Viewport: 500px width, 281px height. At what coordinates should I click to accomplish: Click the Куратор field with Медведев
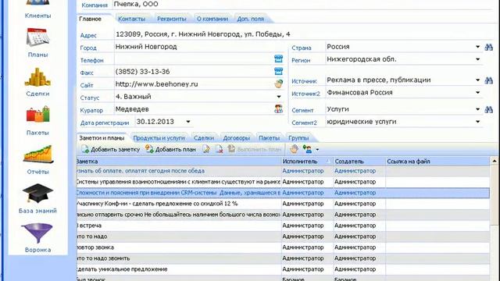[x=193, y=109]
